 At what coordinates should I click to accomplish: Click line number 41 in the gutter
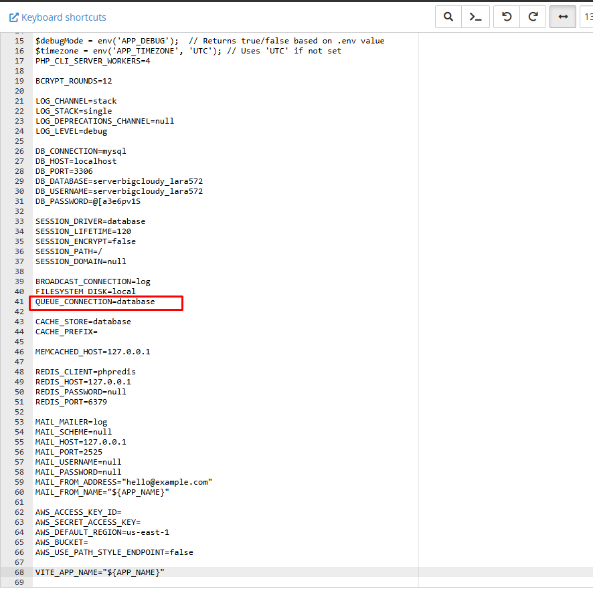click(x=19, y=302)
